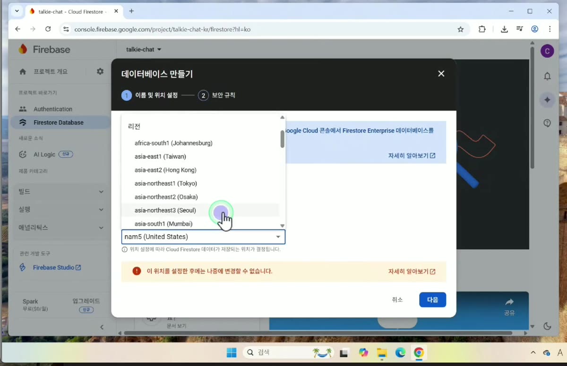567x366 pixels.
Task: Click the Windows Start button
Action: tap(232, 353)
